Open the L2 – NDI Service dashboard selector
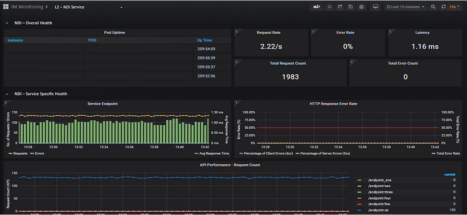Image resolution: width=467 pixels, height=215 pixels. 89,7
